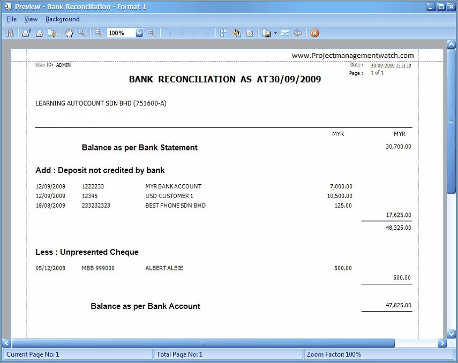Click the MBB 999000 cheque number

(x=98, y=268)
